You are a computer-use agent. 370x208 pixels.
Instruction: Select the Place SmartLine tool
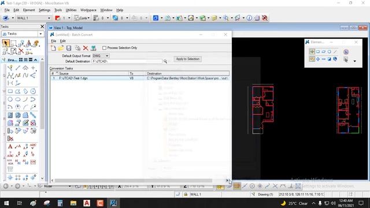(x=10, y=68)
